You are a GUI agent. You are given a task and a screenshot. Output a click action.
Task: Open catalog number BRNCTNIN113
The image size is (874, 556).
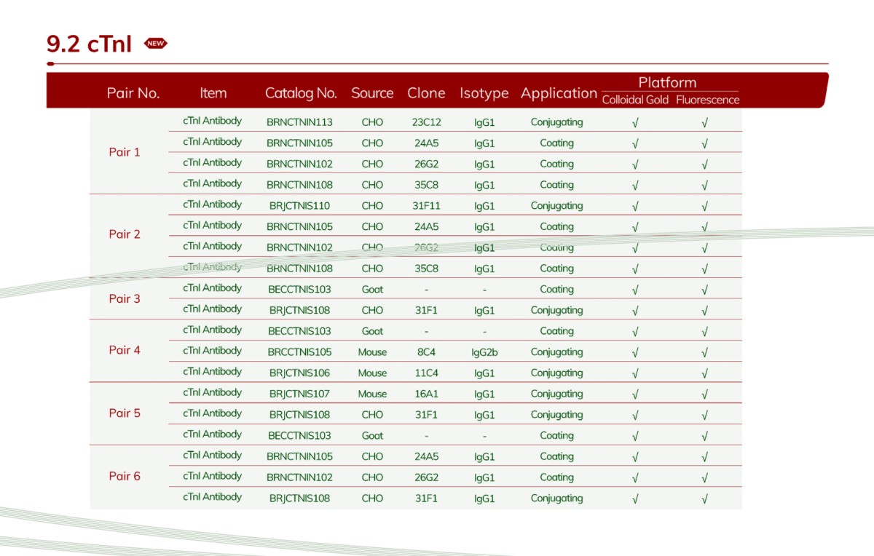[x=299, y=122]
